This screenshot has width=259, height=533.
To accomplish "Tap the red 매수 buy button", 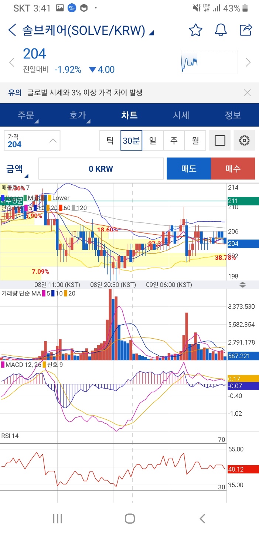I will (233, 169).
